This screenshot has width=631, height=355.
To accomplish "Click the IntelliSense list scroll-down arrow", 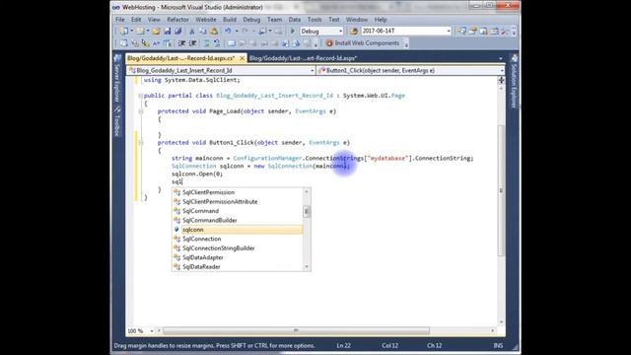I will 307,267.
